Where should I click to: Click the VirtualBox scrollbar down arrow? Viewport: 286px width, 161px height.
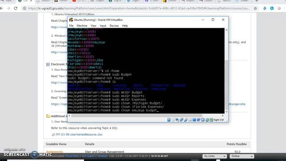227,112
